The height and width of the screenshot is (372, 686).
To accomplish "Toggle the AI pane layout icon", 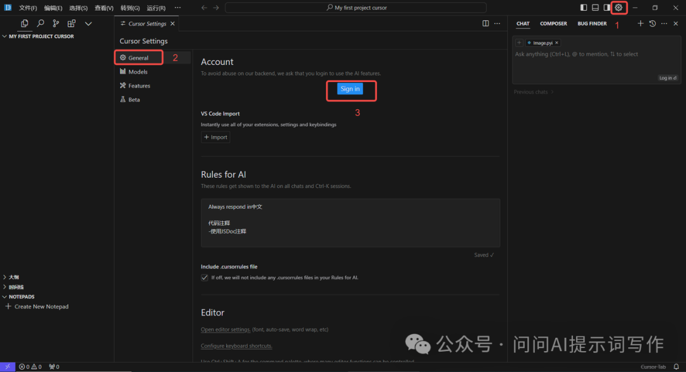I will 607,8.
